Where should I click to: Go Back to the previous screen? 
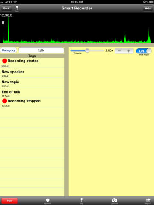tap(6, 9)
